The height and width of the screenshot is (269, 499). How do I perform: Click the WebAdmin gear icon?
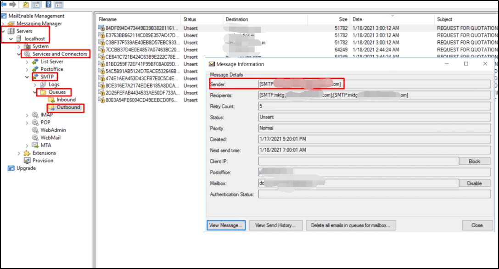pos(35,130)
